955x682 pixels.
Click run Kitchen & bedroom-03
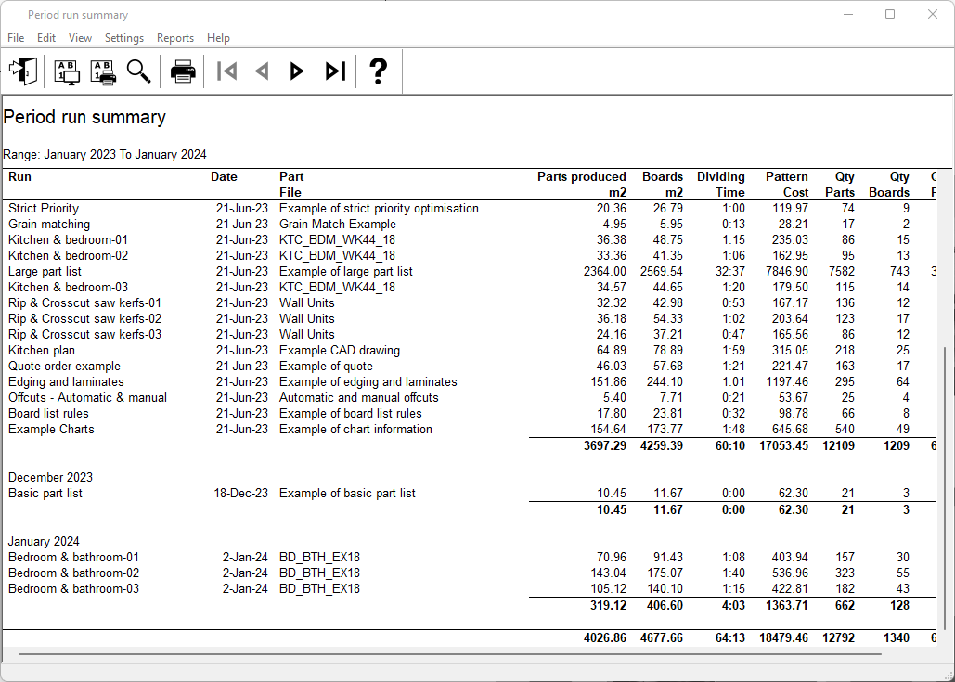[x=69, y=288]
